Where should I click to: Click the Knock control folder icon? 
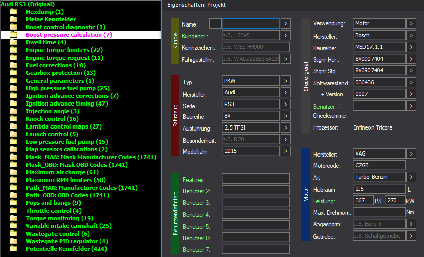[x=13, y=119]
